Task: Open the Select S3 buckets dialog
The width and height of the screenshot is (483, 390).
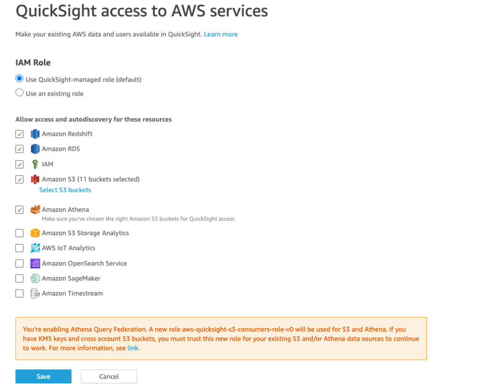Action: point(65,190)
